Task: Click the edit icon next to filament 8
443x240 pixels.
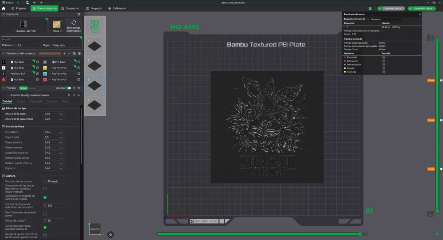Action: click(x=79, y=80)
